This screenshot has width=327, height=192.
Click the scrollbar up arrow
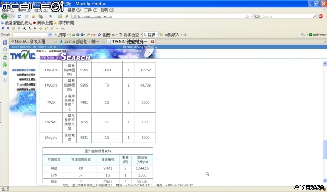coord(325,63)
